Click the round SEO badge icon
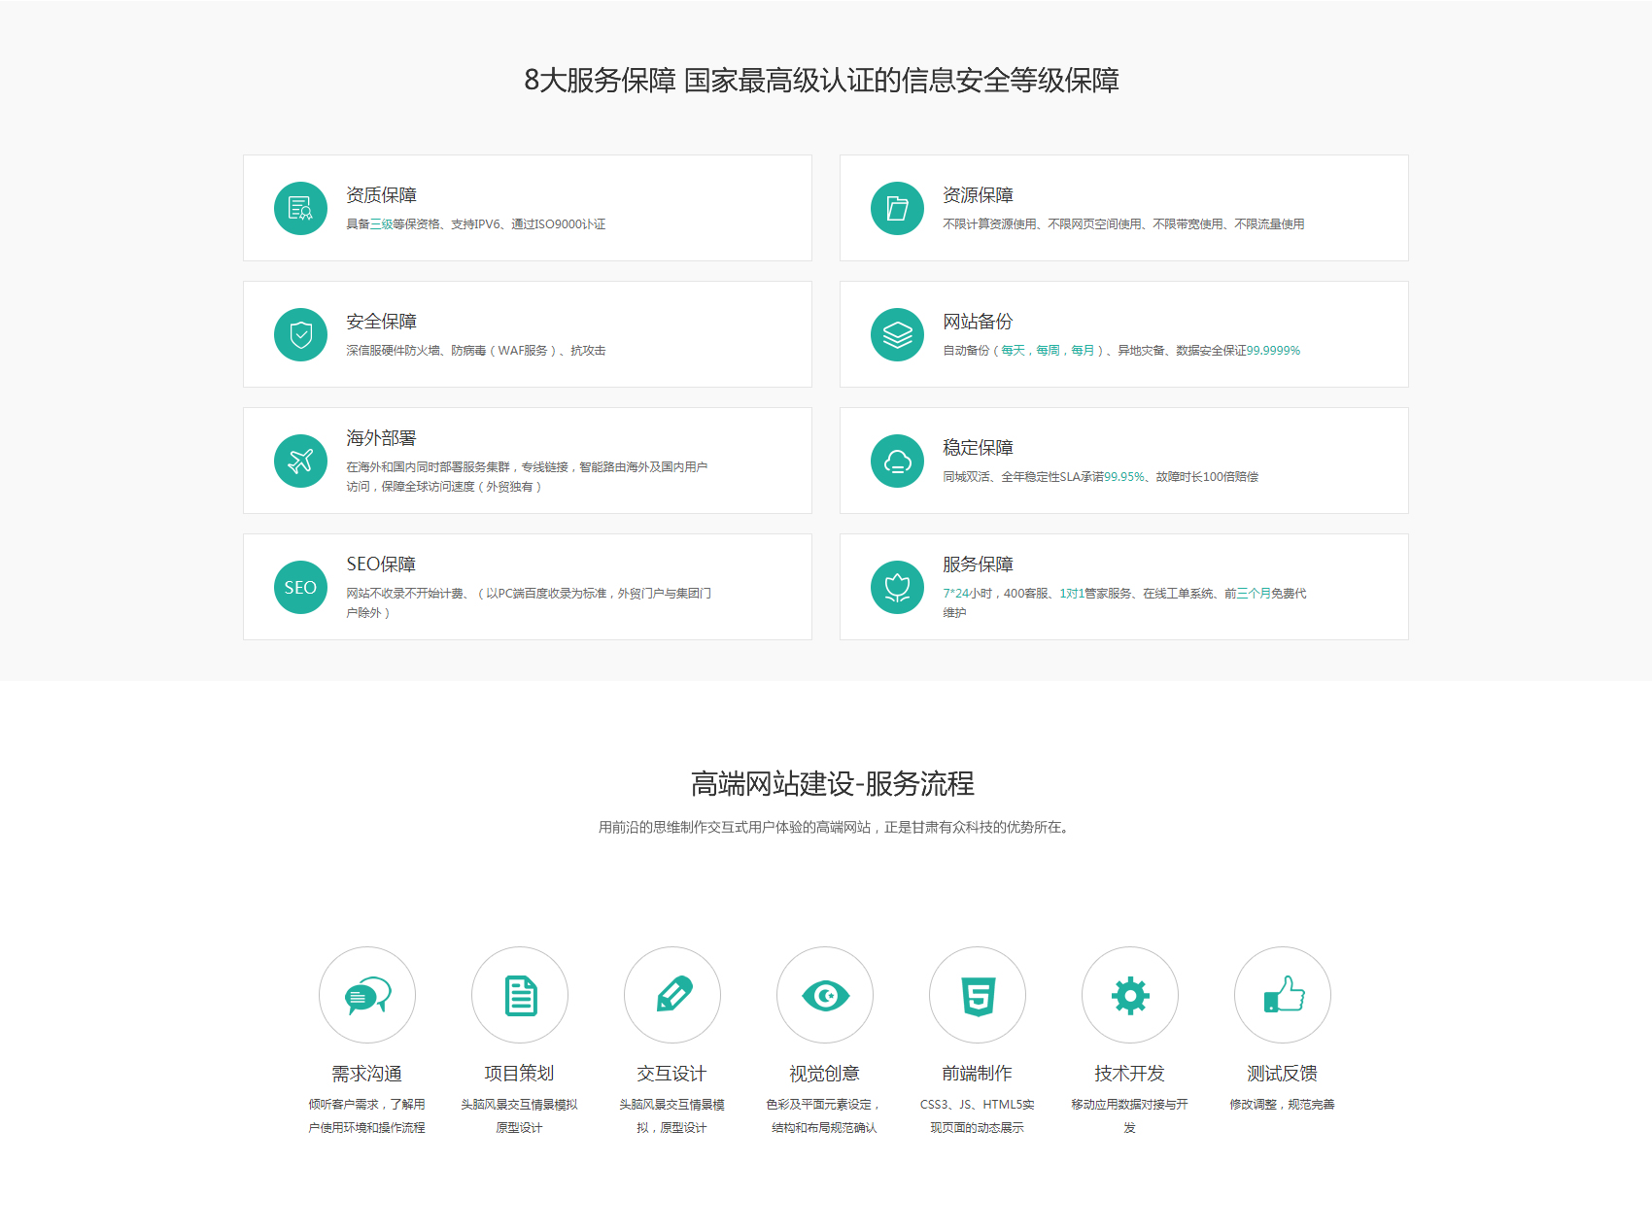The height and width of the screenshot is (1232, 1652). (x=300, y=587)
